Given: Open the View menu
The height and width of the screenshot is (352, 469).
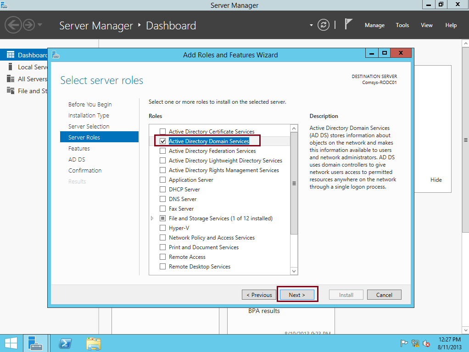Looking at the screenshot, I should [x=426, y=25].
